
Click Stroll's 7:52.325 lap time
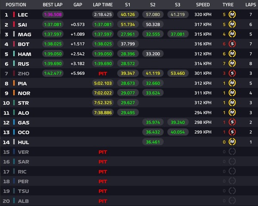tap(102, 102)
